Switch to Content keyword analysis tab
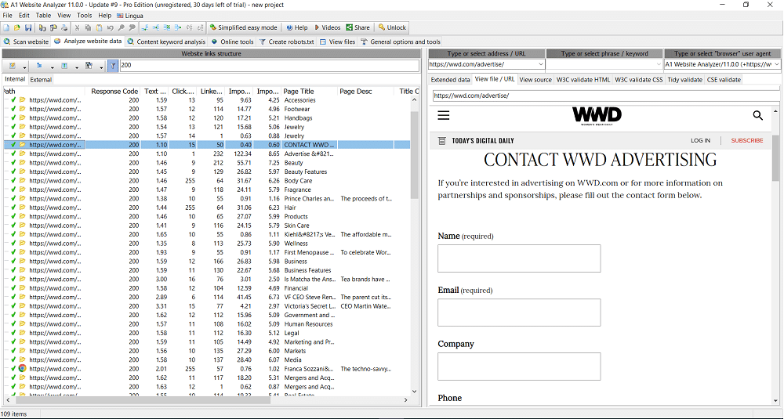Image resolution: width=784 pixels, height=419 pixels. coord(166,42)
